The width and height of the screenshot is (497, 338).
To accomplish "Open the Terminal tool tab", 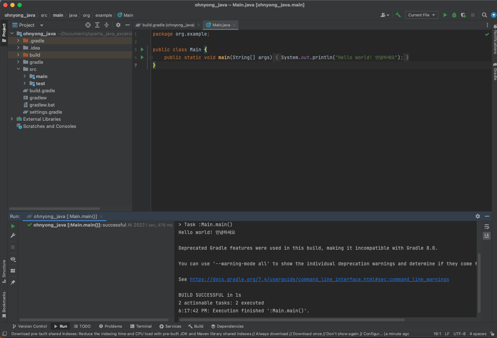I will click(141, 326).
